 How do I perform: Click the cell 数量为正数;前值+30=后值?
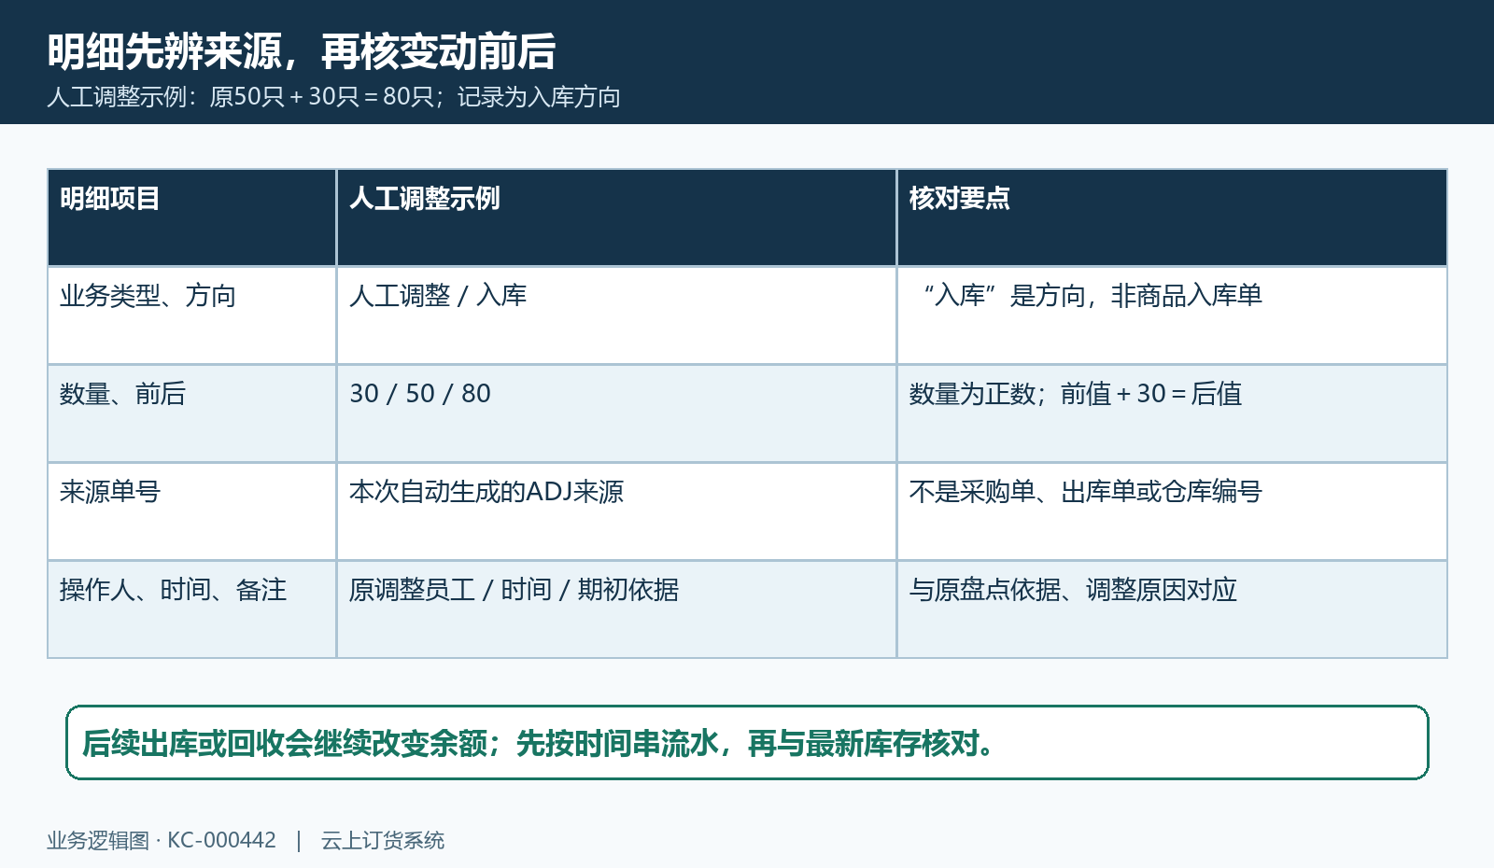[x=1172, y=413]
